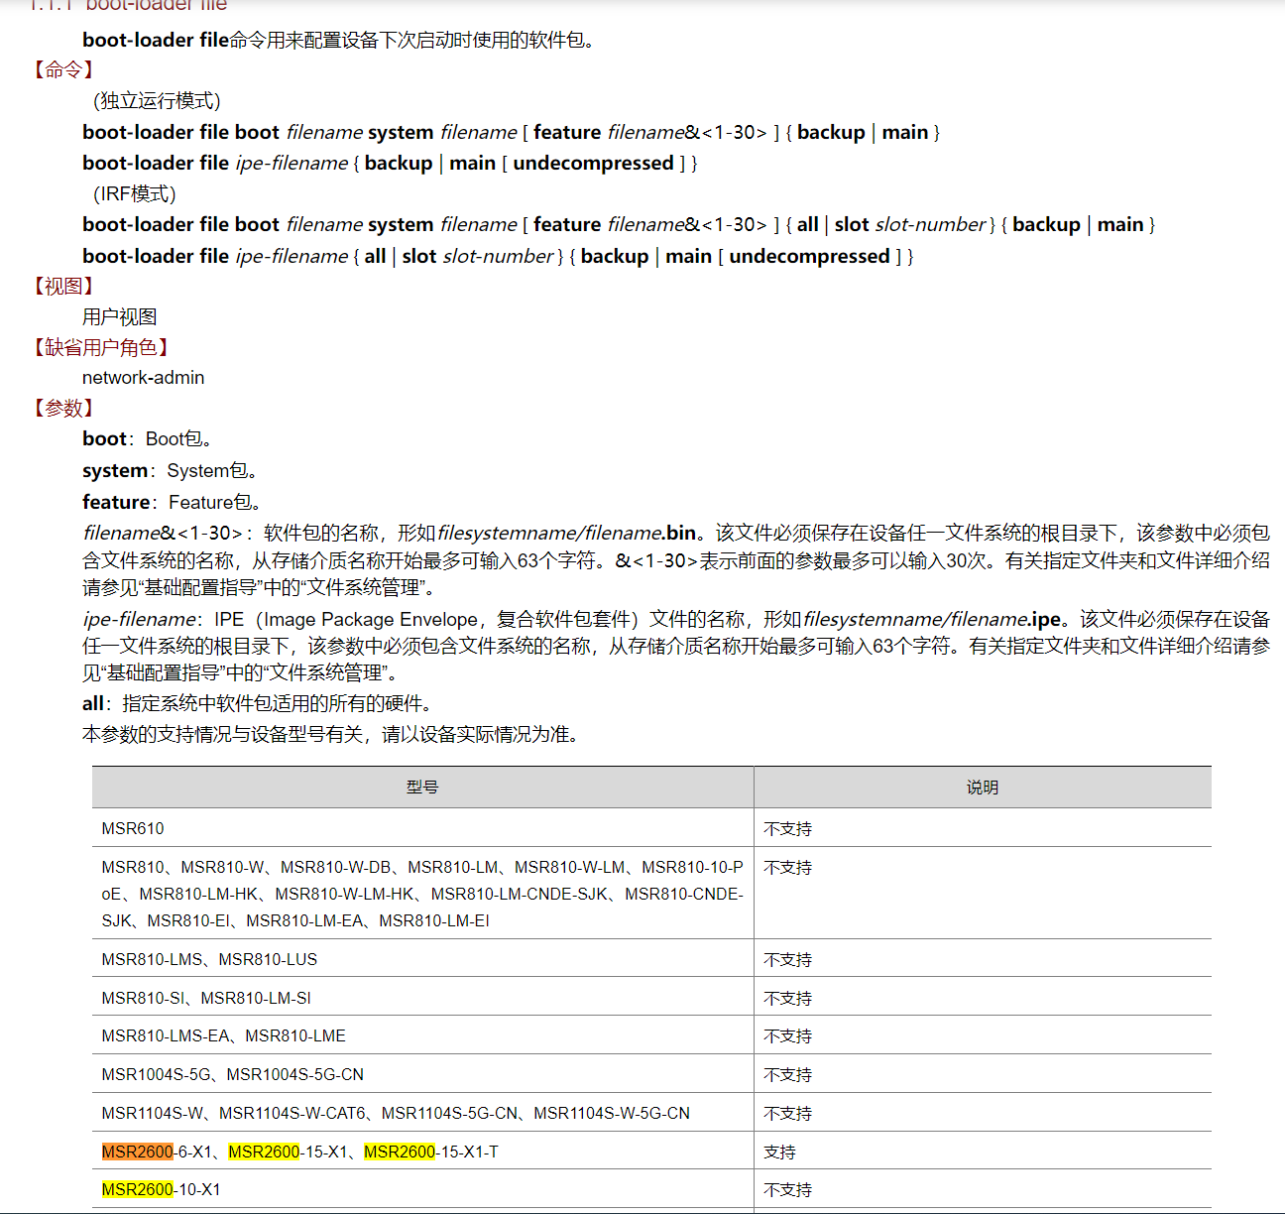
Task: Click the standalone-mode 'boot-loader file boot' command line
Action: [512, 132]
